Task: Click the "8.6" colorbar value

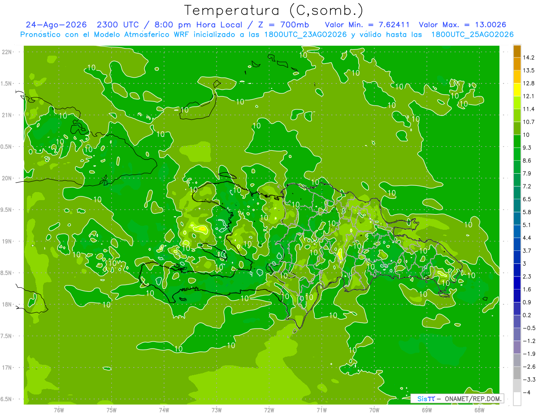Action: point(528,161)
